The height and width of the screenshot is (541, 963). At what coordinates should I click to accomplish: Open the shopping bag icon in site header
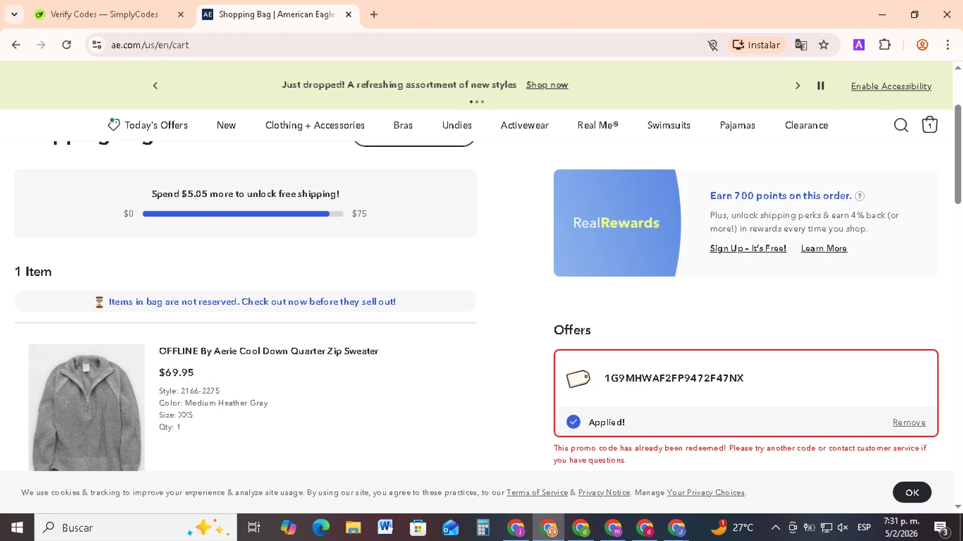point(930,125)
